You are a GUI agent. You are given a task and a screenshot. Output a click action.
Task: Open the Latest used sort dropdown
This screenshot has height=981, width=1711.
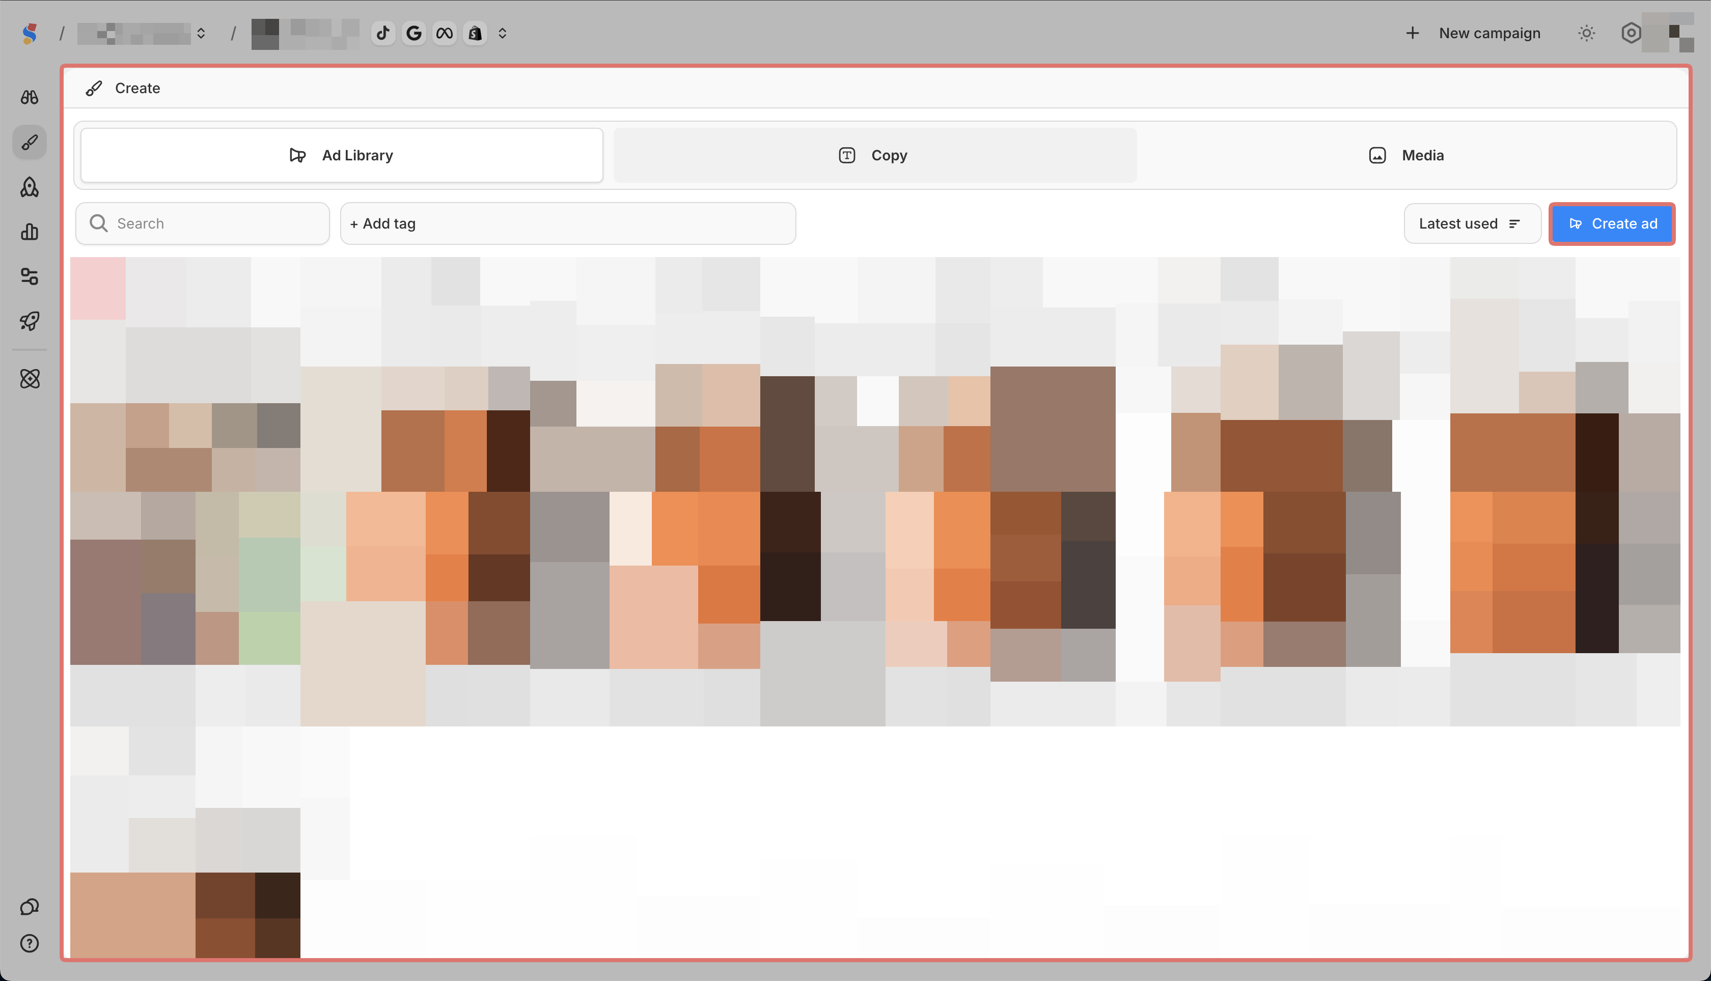[1471, 223]
